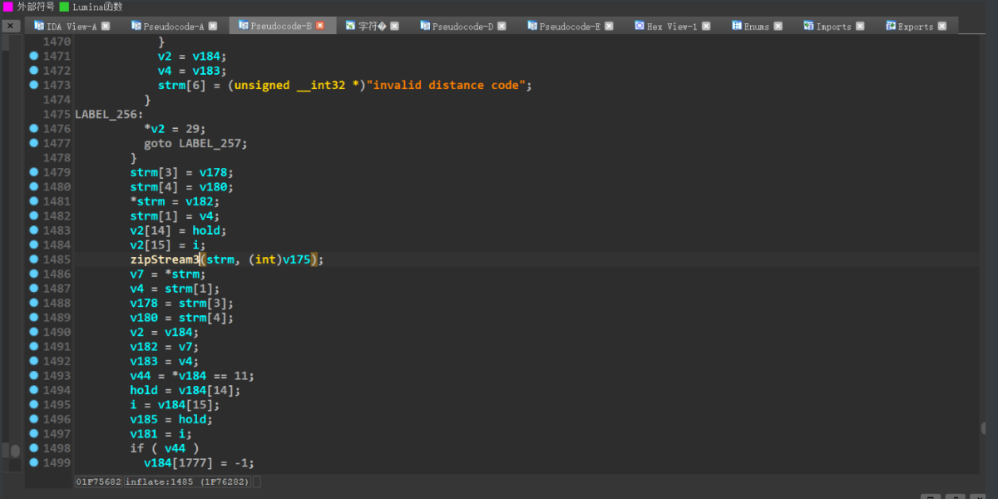
Task: Click the Exports tab icon
Action: [x=891, y=26]
